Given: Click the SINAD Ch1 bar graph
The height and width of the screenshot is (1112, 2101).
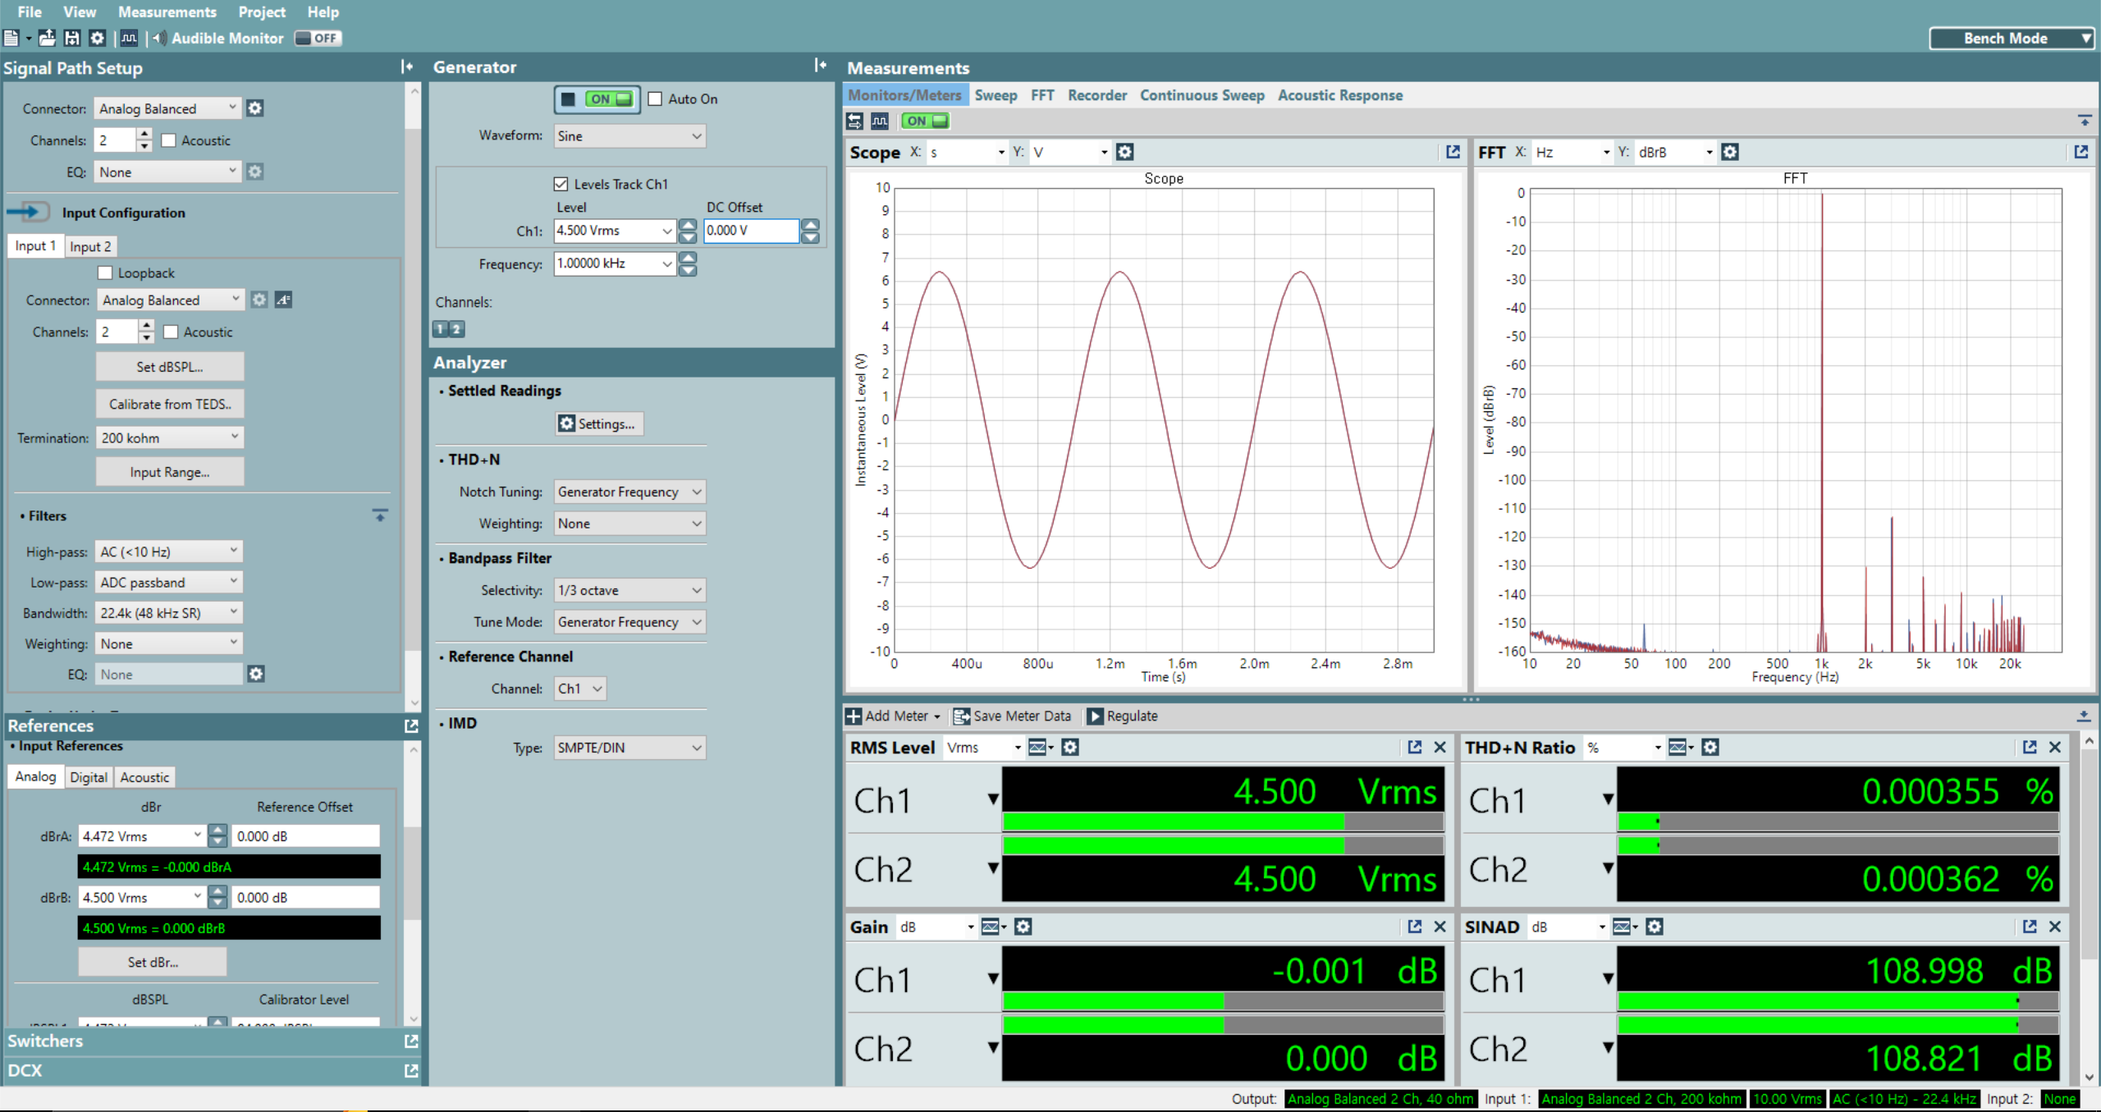Looking at the screenshot, I should (1838, 1001).
